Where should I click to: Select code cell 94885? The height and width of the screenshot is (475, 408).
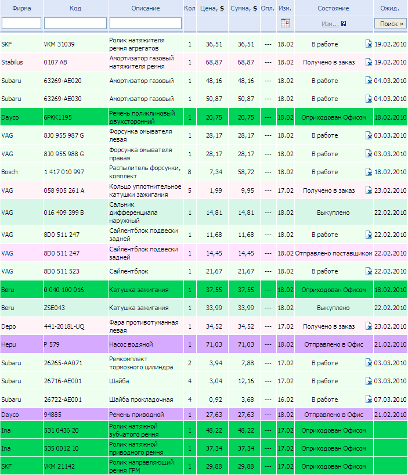pyautogui.click(x=53, y=415)
